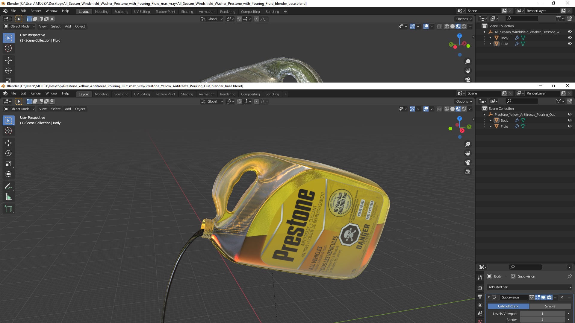Open Add menu in Prestone Yellow Antifreeze viewport header
Image resolution: width=575 pixels, height=323 pixels.
click(x=68, y=109)
